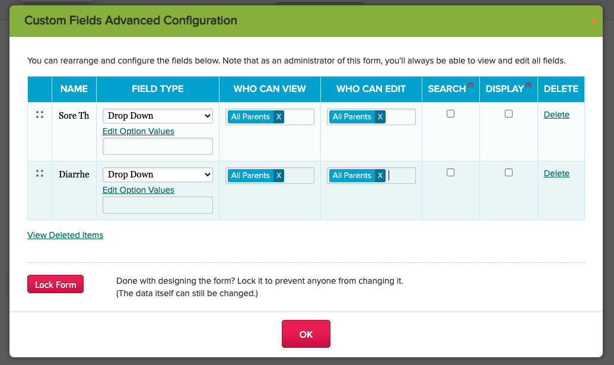Click the Diarrhe field name
The width and height of the screenshot is (614, 365).
(x=74, y=174)
